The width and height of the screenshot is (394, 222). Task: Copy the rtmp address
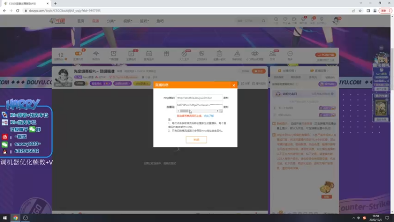pos(226,98)
